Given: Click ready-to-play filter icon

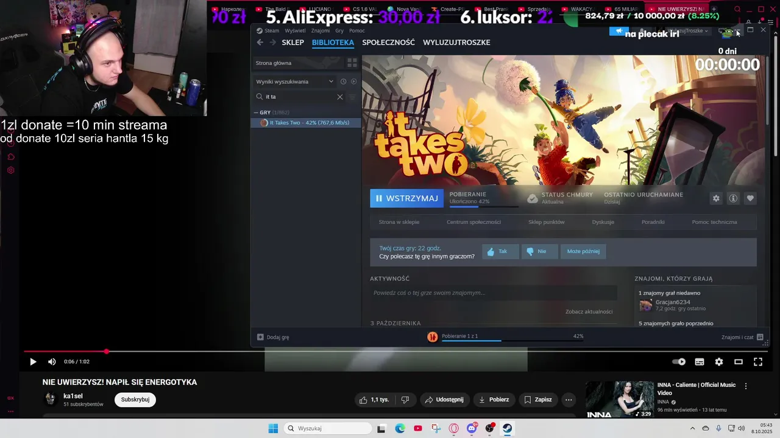Looking at the screenshot, I should tap(353, 82).
